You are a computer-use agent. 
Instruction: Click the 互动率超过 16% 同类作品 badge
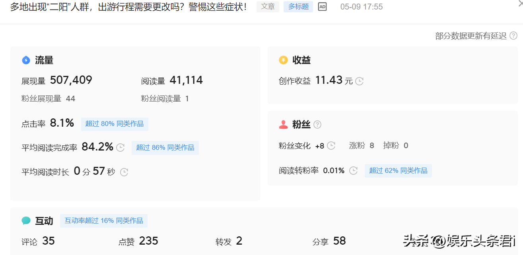coord(104,221)
